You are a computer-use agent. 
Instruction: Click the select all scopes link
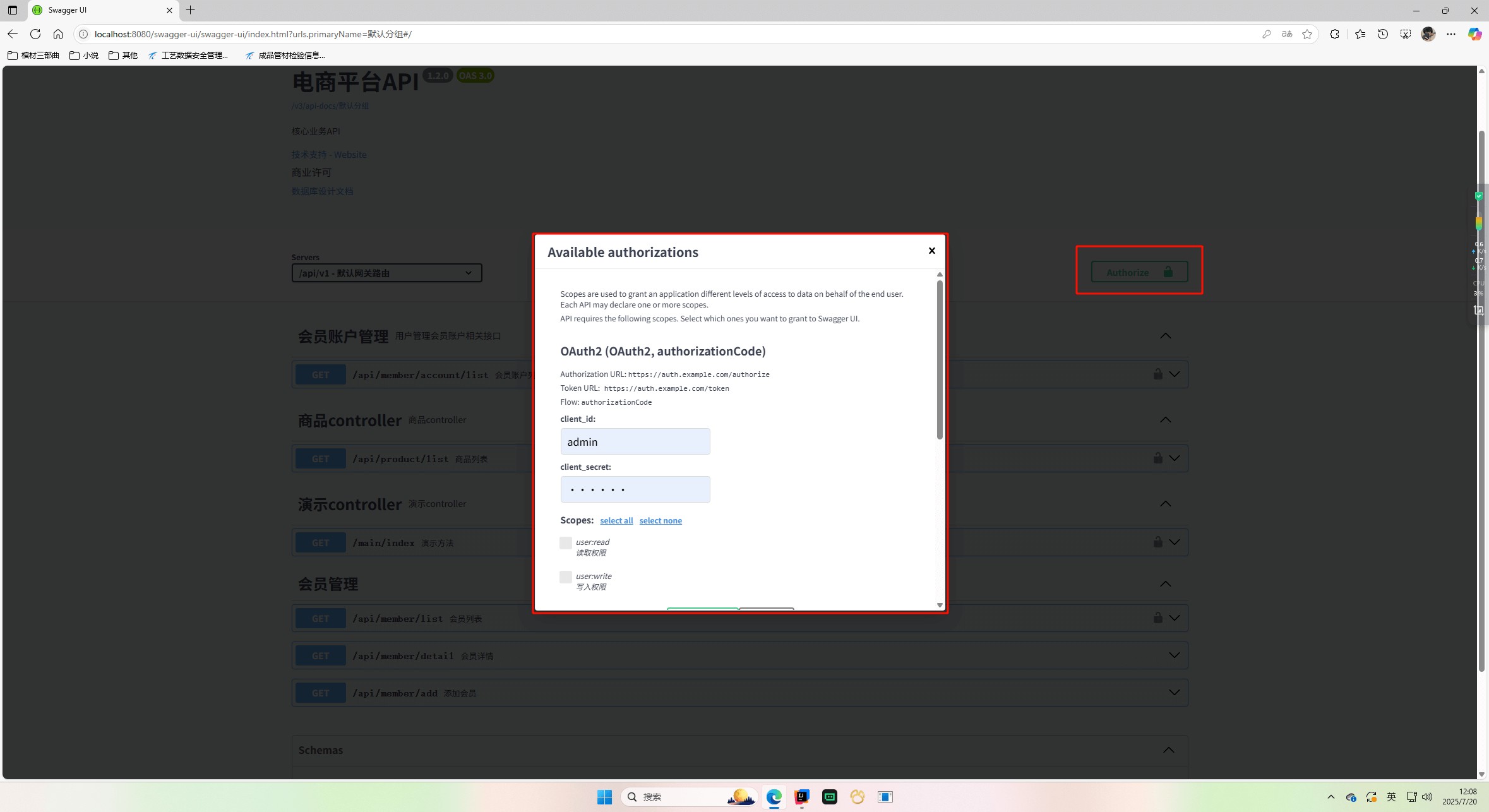pos(616,520)
